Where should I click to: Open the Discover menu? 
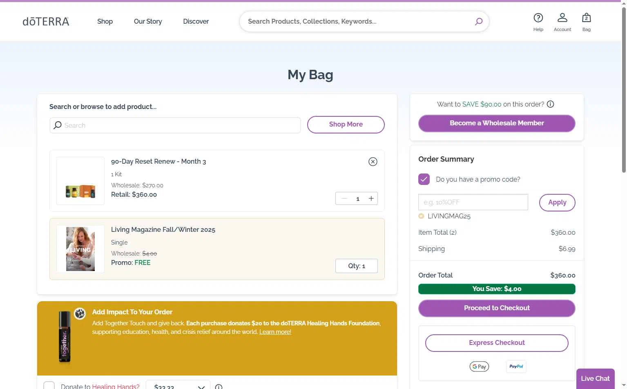[x=196, y=21]
